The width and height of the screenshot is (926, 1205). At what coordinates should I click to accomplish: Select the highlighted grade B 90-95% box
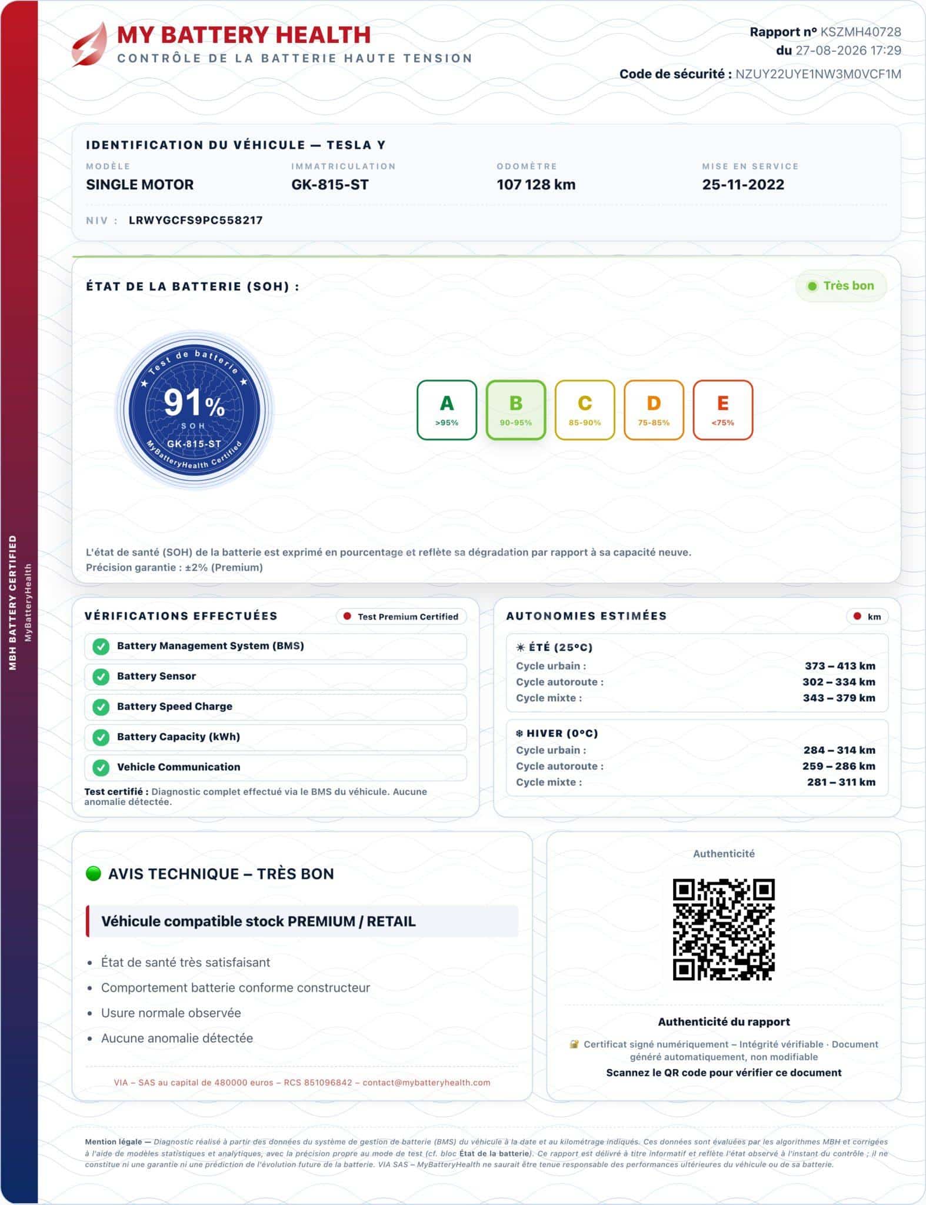point(516,410)
